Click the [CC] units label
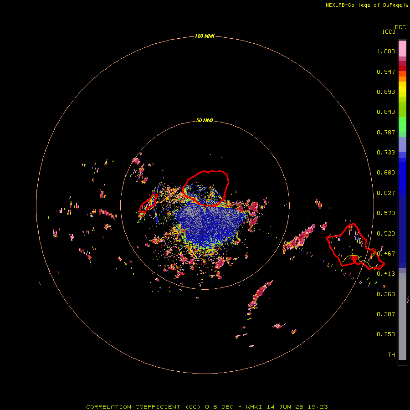This screenshot has width=410, height=410. click(x=389, y=31)
